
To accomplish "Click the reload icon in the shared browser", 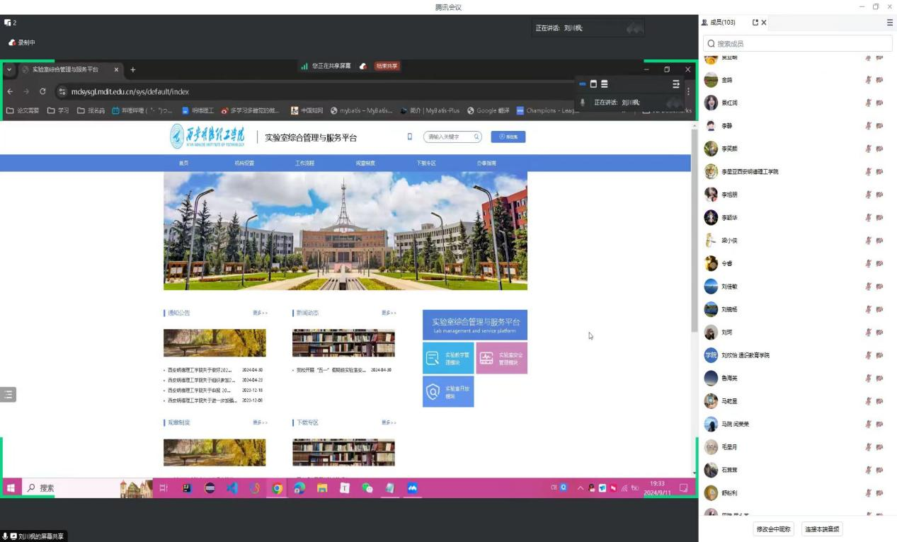I will tap(42, 91).
